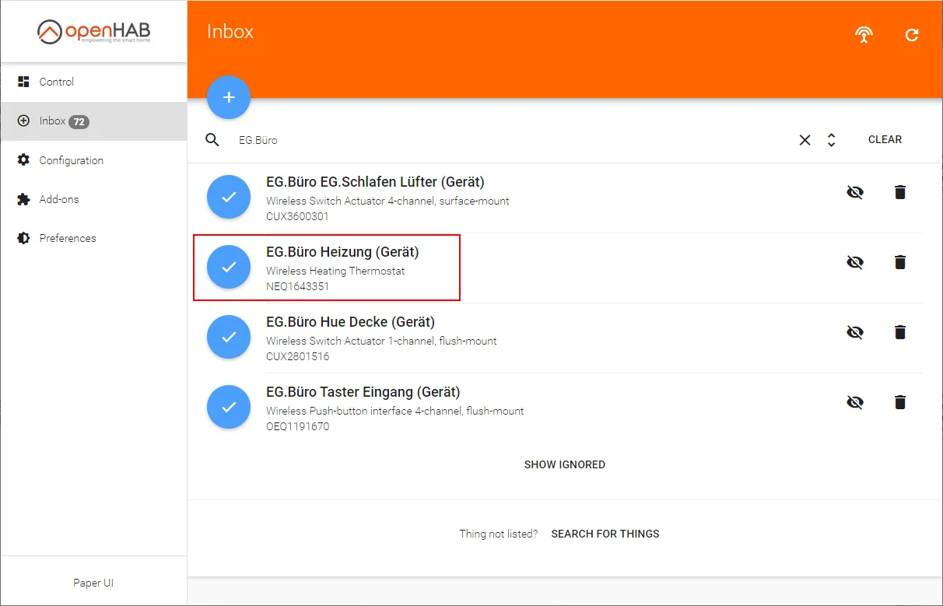Approve EG.Büro Heizung with checkmark button
Viewport: 943px width, 606px height.
coord(229,267)
